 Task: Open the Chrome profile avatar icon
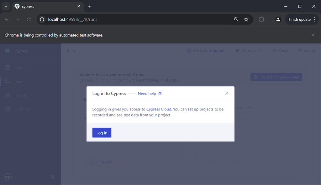(278, 19)
